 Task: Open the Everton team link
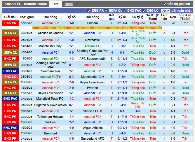[x=93, y=88]
